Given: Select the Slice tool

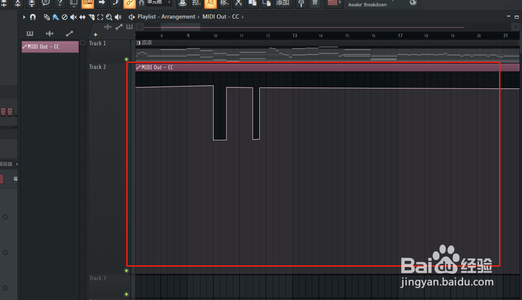Looking at the screenshot, I should [91, 17].
